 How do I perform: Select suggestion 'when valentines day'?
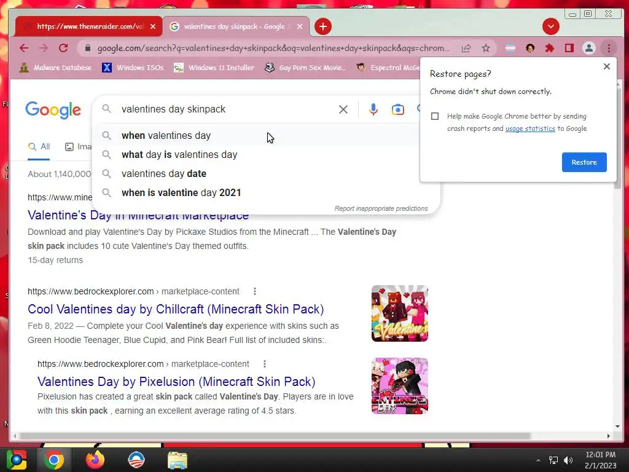(x=266, y=136)
